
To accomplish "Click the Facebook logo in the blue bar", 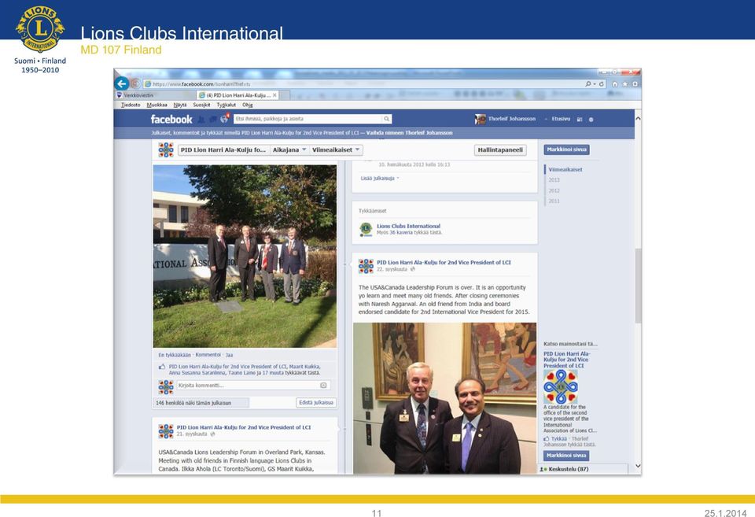I will (x=171, y=119).
